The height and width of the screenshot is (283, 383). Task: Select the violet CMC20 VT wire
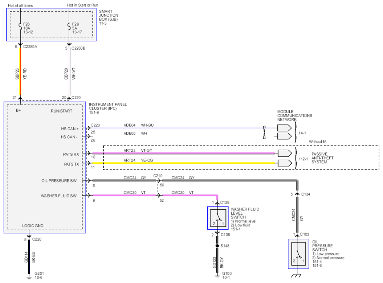(124, 195)
